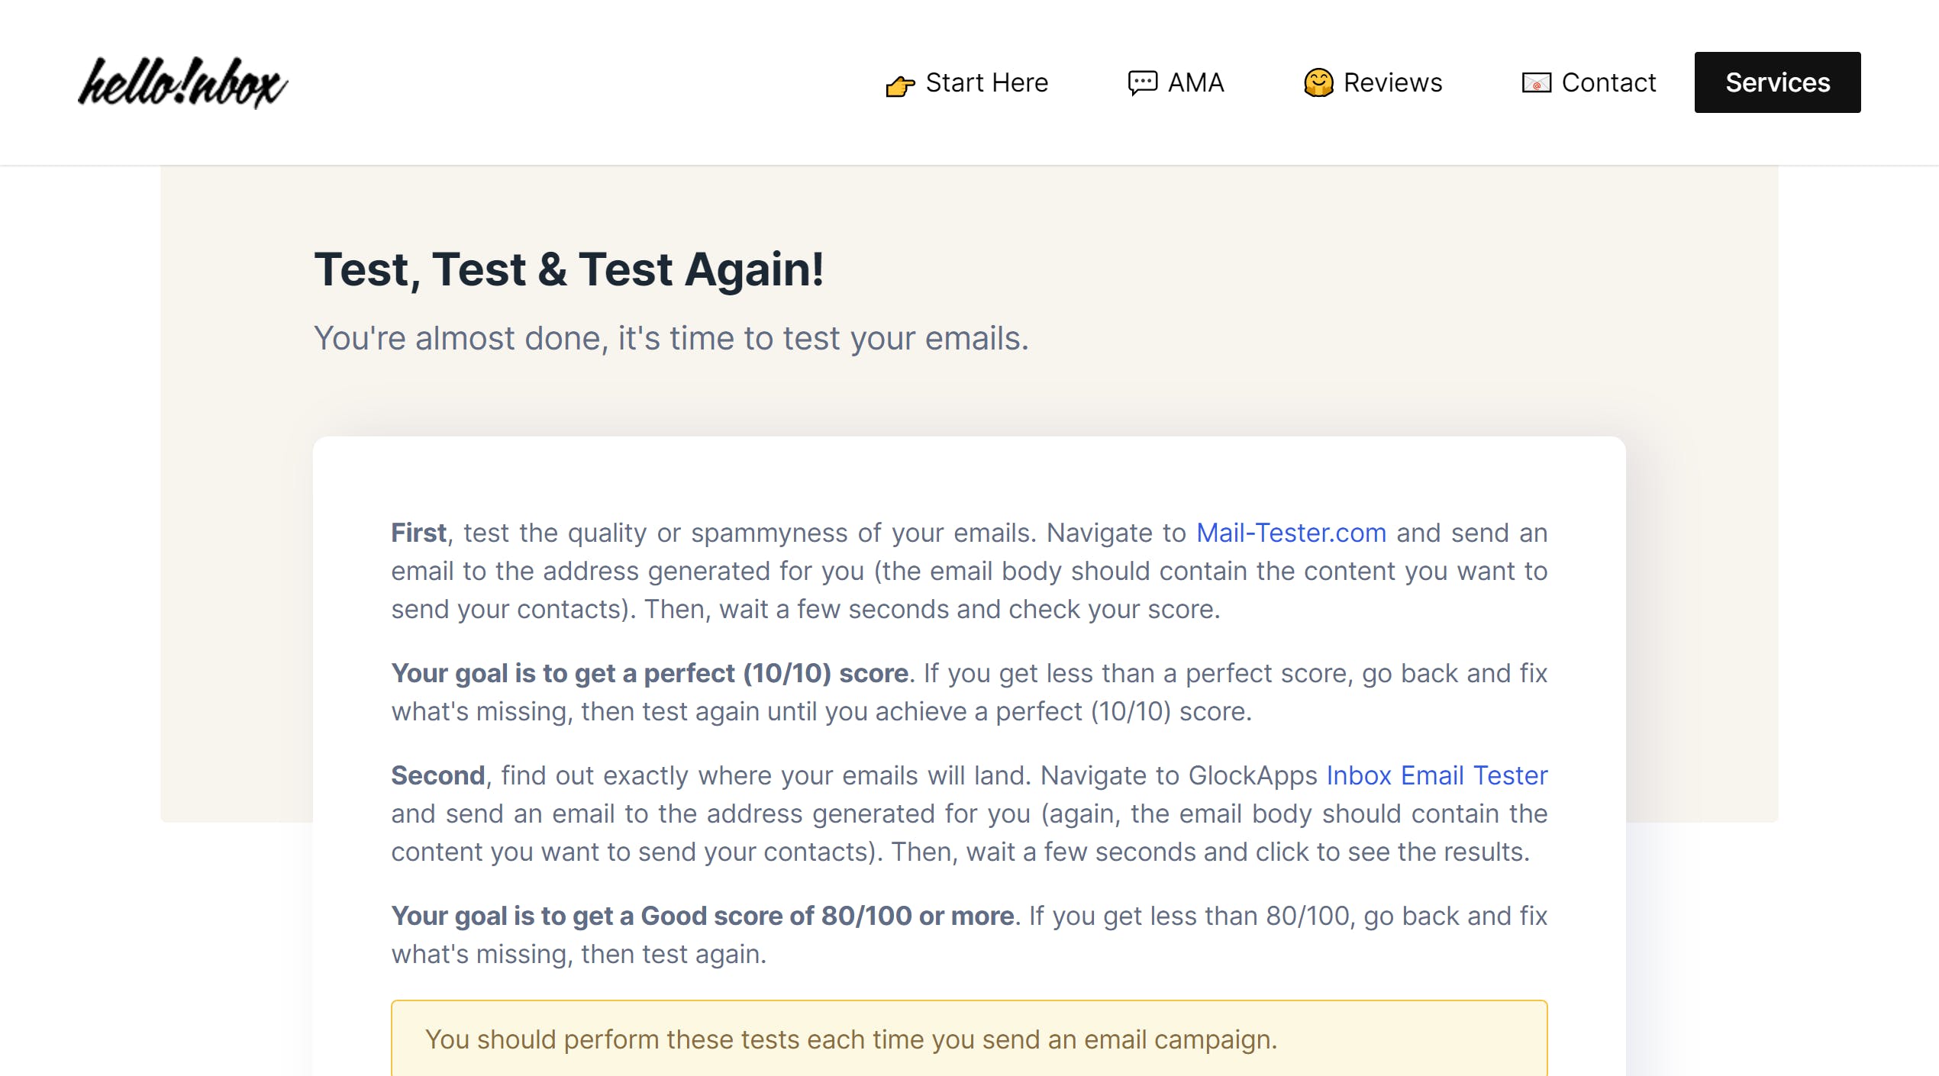The image size is (1939, 1076).
Task: Go to the Reviews page
Action: pyautogui.click(x=1392, y=82)
